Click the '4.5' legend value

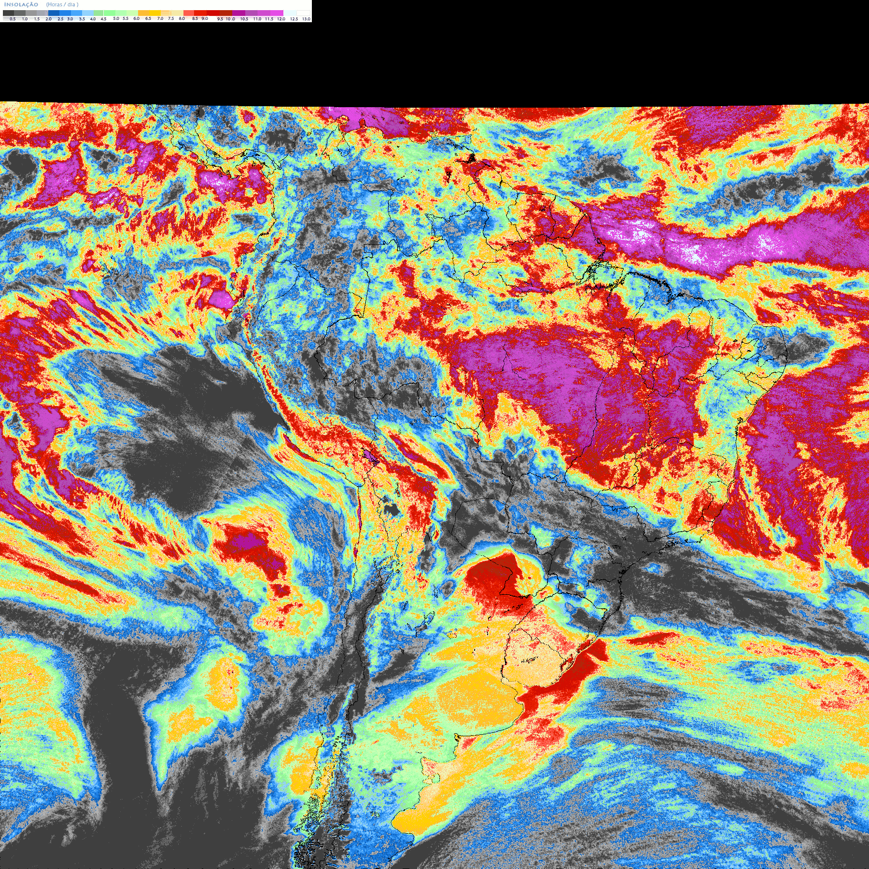[103, 19]
